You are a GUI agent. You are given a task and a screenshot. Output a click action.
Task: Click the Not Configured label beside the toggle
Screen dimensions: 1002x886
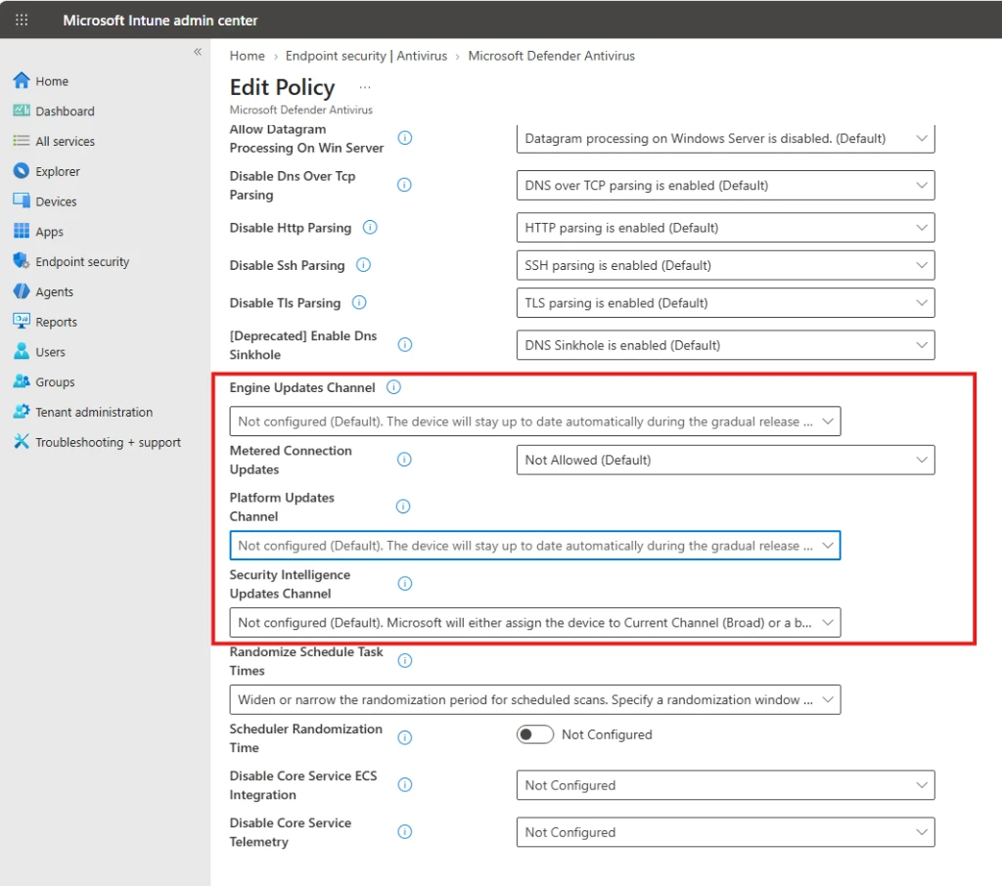(x=607, y=734)
